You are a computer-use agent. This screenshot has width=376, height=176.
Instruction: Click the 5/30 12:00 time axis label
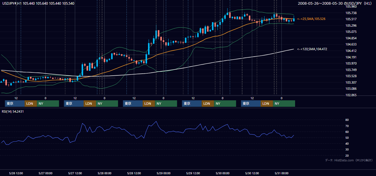click(252, 173)
